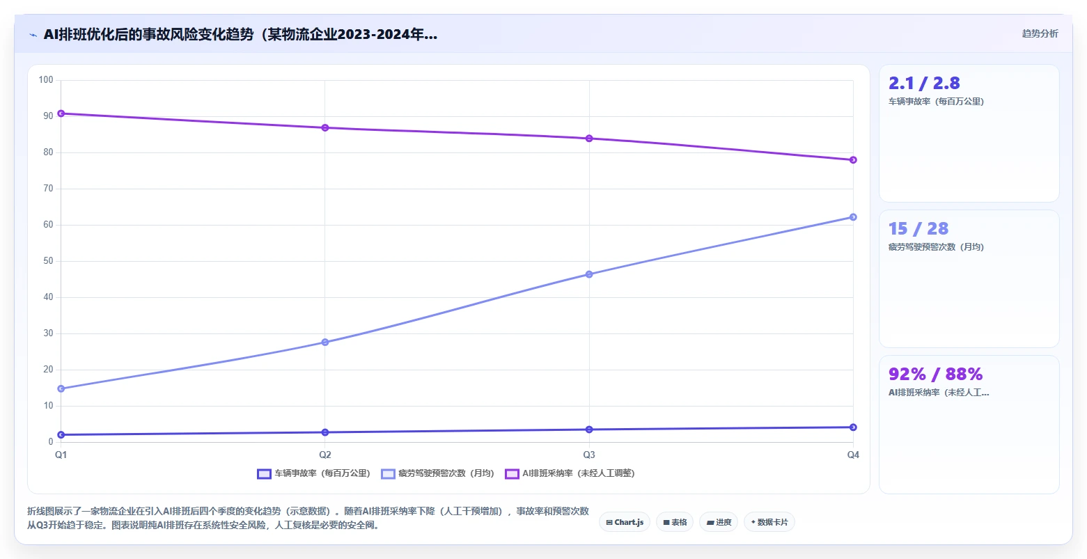This screenshot has height=559, width=1087.
Task: Select the Q2 point on 疲劳驾驶预警 line
Action: 325,343
